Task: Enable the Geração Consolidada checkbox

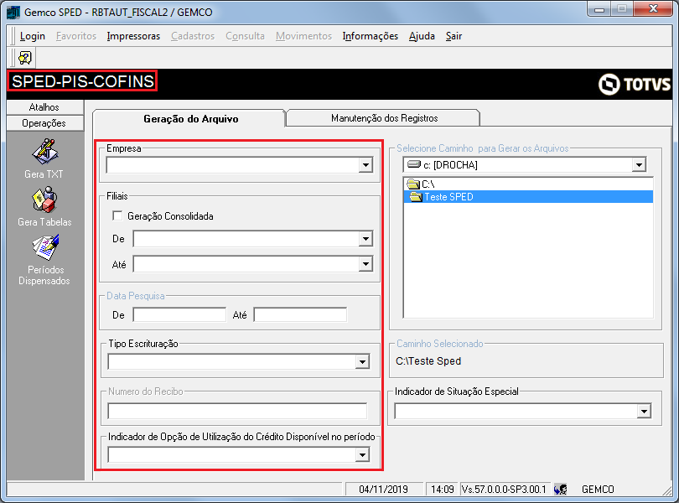Action: 117,215
